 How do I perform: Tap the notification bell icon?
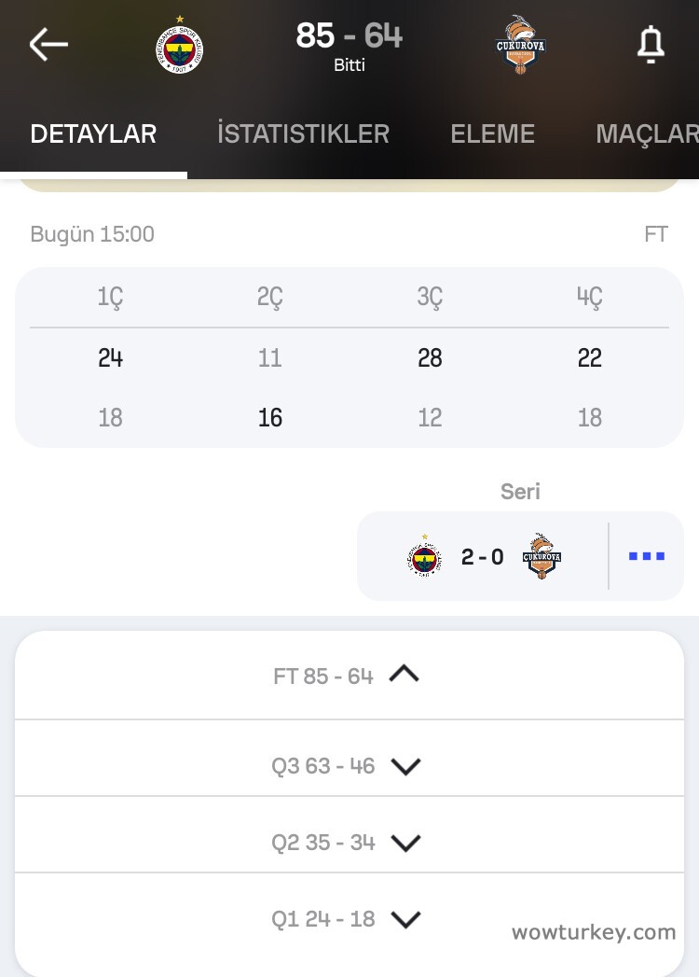pos(651,44)
